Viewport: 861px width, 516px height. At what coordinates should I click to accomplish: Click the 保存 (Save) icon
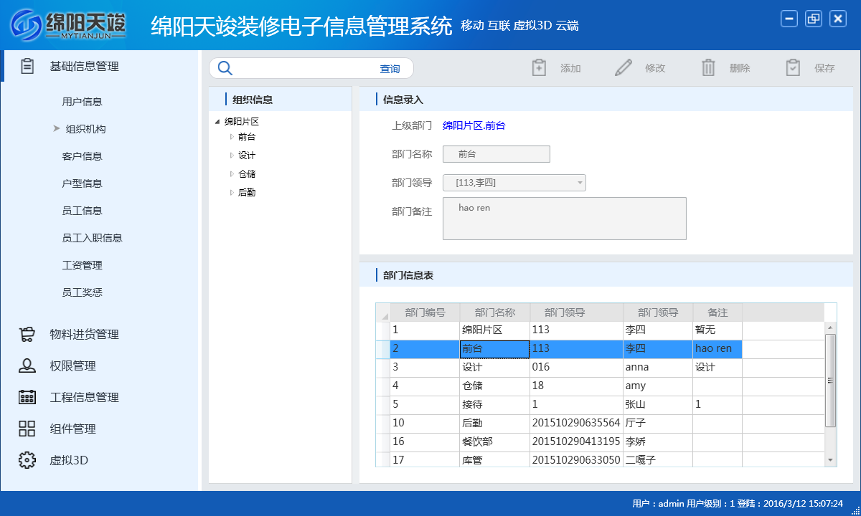tap(793, 67)
